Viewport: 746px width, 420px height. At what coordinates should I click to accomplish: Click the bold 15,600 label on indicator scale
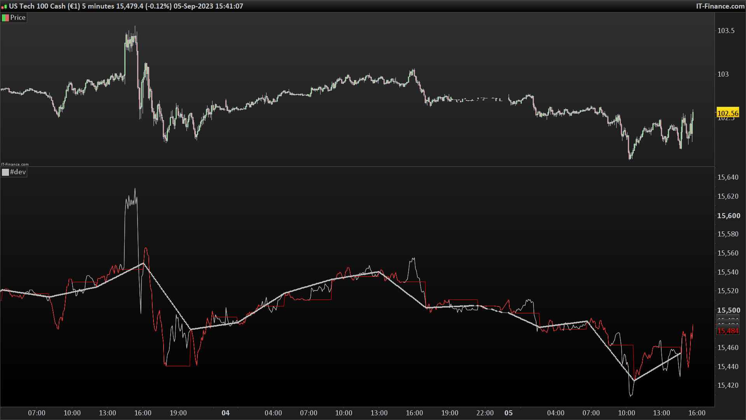click(x=729, y=216)
